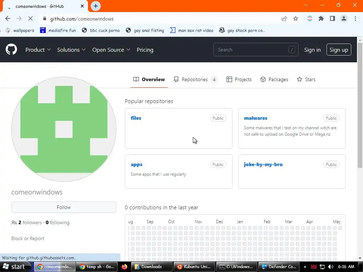This screenshot has height=272, width=363.
Task: Click the Public badge on malwares
Action: [331, 118]
